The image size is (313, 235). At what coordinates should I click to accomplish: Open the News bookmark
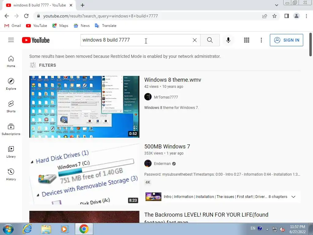[81, 26]
